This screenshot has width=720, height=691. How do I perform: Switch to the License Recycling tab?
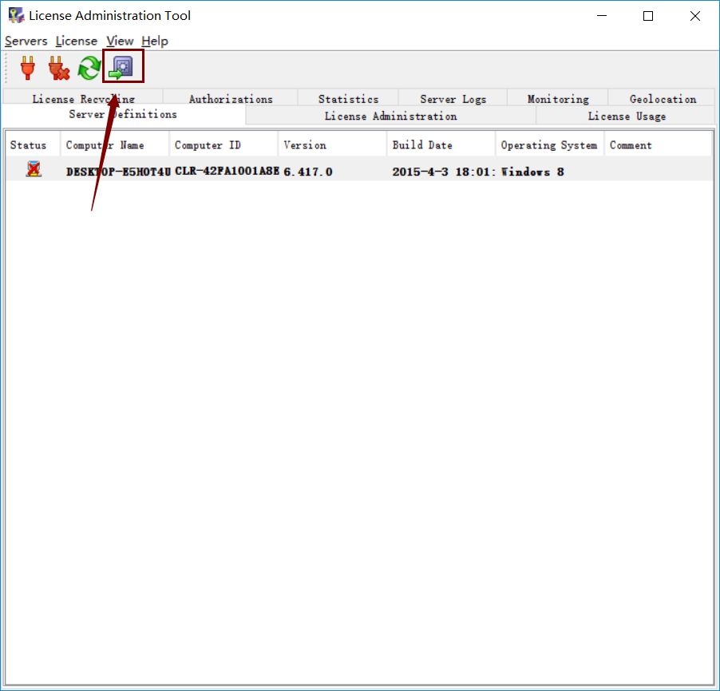click(83, 98)
